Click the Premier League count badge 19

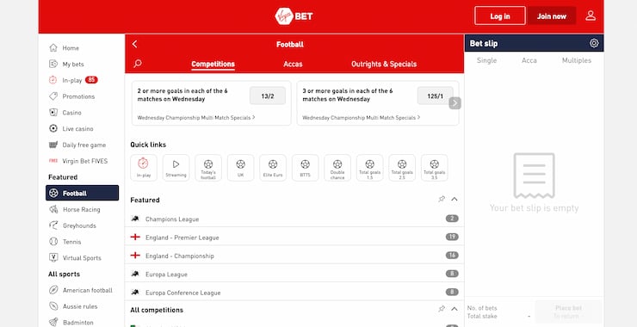[452, 237]
